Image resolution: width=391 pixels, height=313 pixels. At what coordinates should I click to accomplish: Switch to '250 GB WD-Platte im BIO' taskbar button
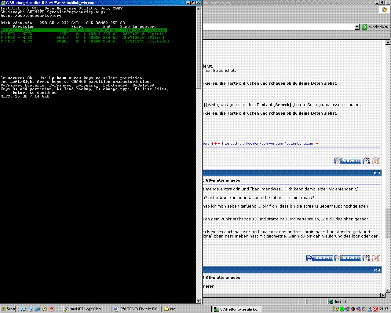pos(137,309)
